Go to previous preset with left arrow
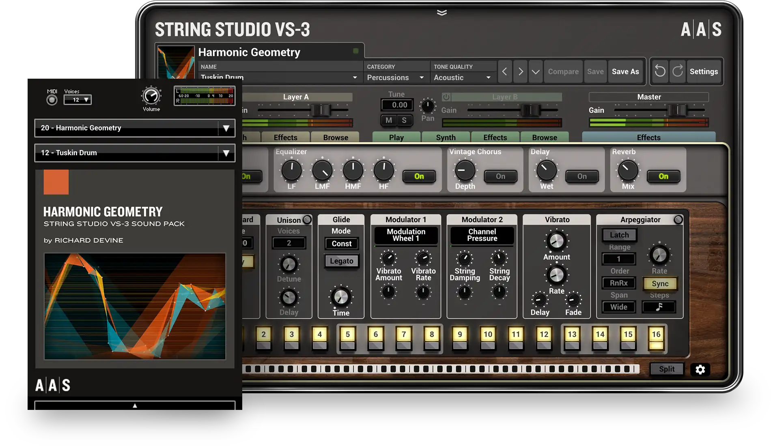Screen dimensions: 771x446 [504, 72]
